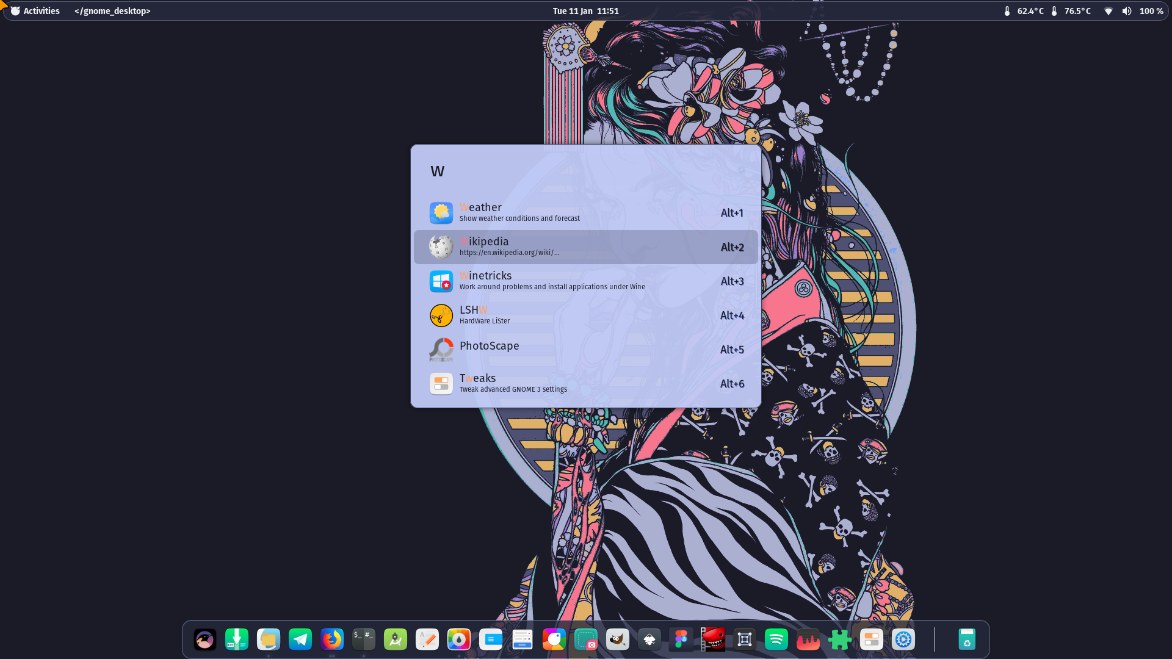Viewport: 1172px width, 659px height.
Task: Open the Terminal icon in the dock
Action: pyautogui.click(x=364, y=639)
